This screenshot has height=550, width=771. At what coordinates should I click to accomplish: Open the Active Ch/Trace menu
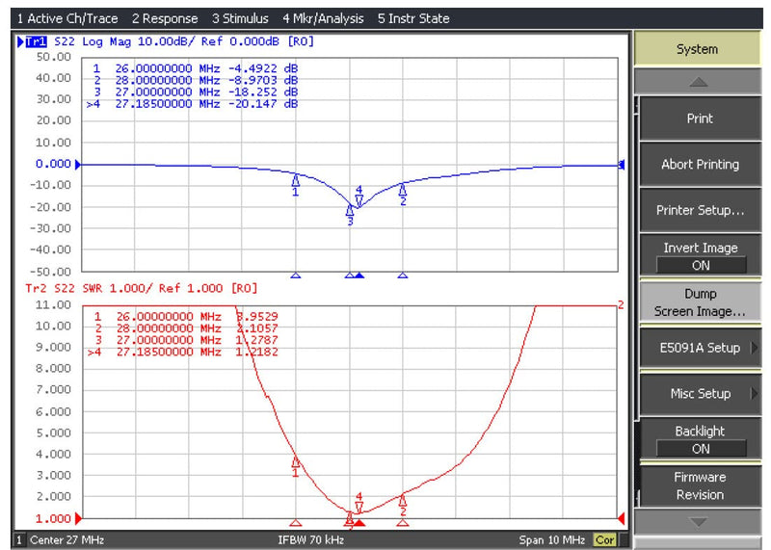coord(67,18)
